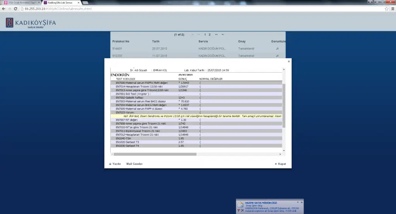Image resolution: width=396 pixels, height=214 pixels.
Task: Select the EN7010-NT'ye göre Trizomi 21 row
Action: click(196, 127)
